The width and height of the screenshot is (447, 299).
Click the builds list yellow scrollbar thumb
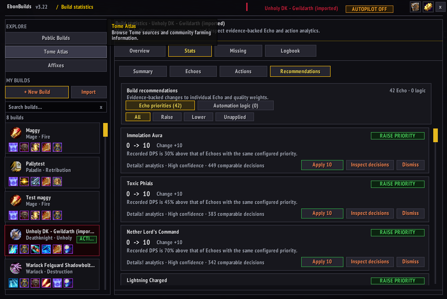[x=105, y=129]
